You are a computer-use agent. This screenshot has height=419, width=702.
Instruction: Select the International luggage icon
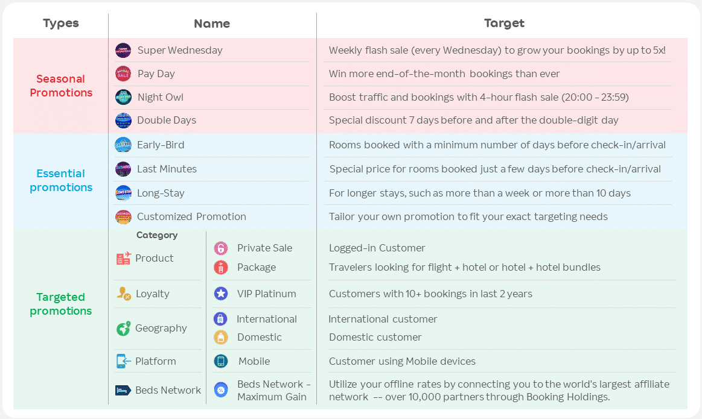(220, 319)
